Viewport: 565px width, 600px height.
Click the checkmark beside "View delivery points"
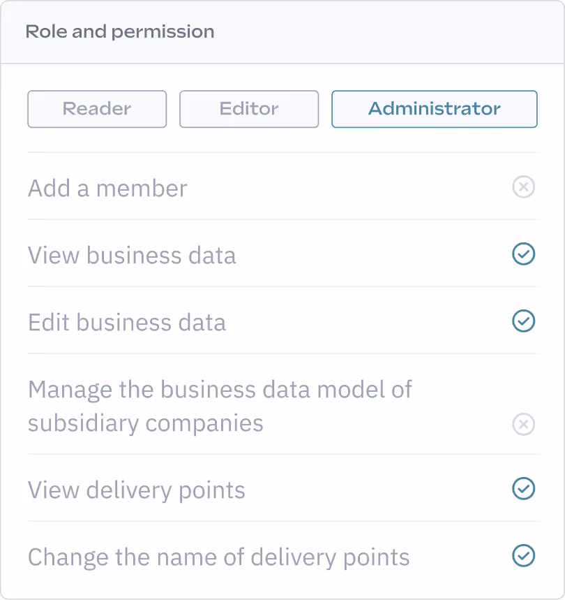pos(524,489)
